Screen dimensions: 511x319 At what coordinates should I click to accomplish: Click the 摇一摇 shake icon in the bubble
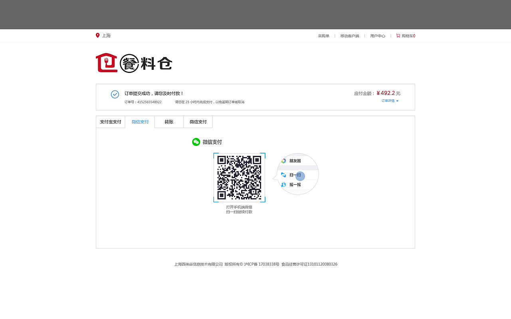pyautogui.click(x=283, y=185)
